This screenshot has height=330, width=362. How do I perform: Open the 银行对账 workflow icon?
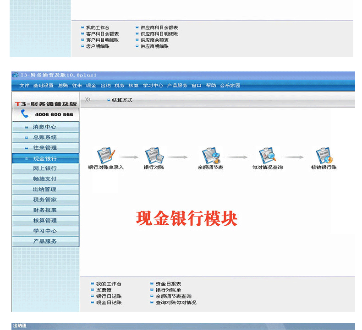154,155
